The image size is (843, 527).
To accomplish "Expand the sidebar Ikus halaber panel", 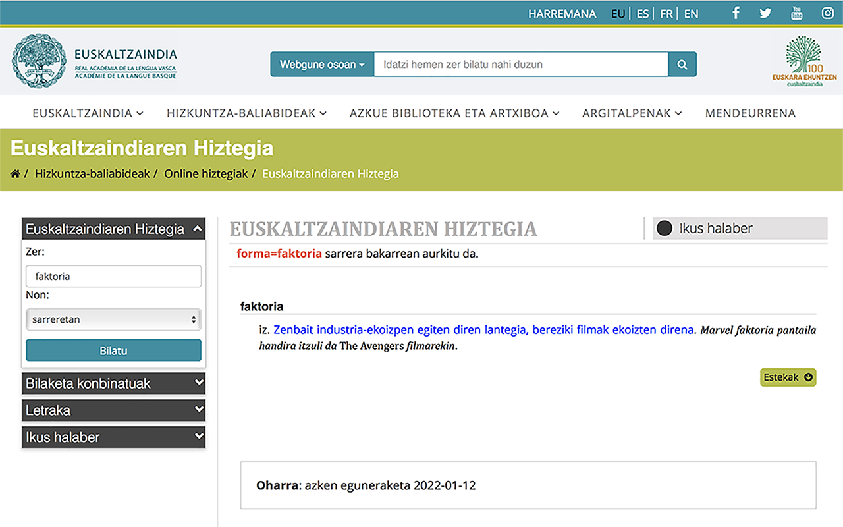I will tap(113, 437).
